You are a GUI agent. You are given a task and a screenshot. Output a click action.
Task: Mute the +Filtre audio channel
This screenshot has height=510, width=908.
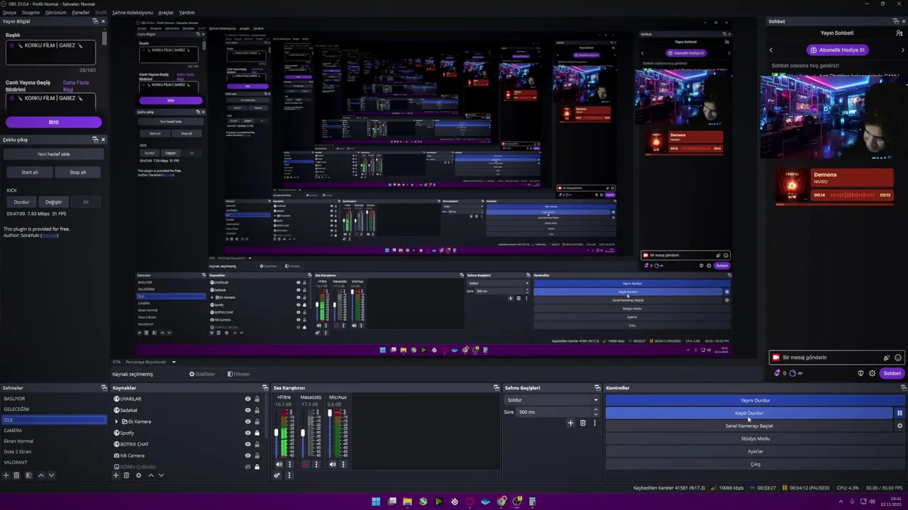click(x=279, y=465)
